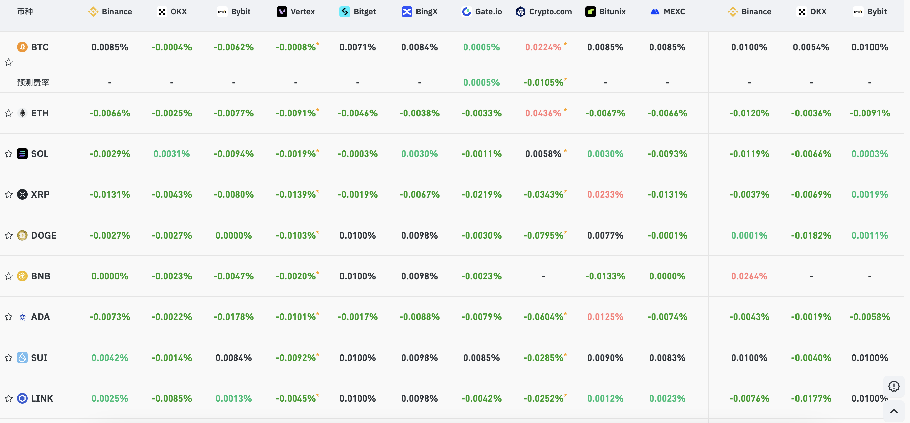Click the red Crypto.com ETH rate 0.0436%

click(x=543, y=113)
